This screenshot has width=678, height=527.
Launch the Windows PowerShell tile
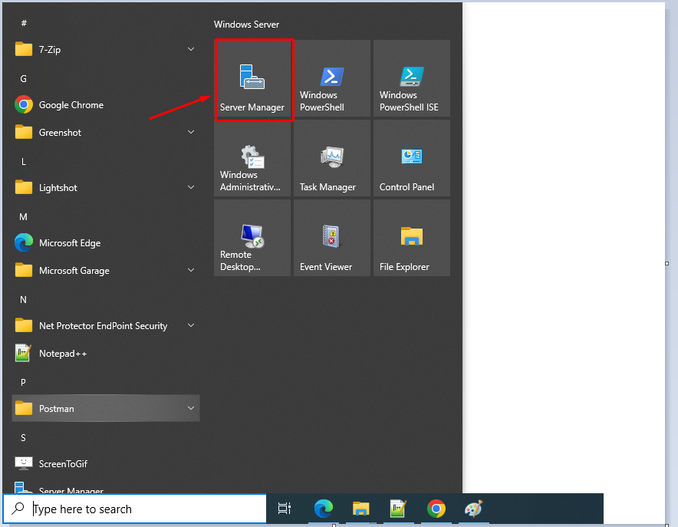[x=332, y=80]
